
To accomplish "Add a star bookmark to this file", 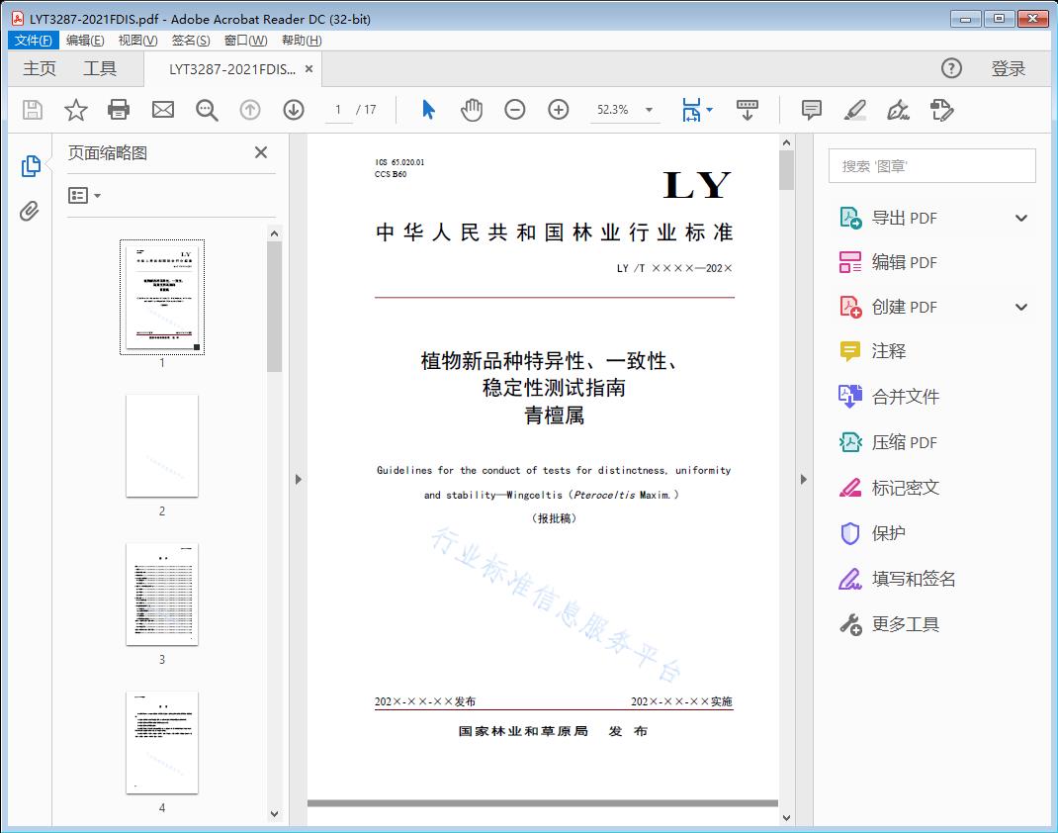I will (x=76, y=110).
